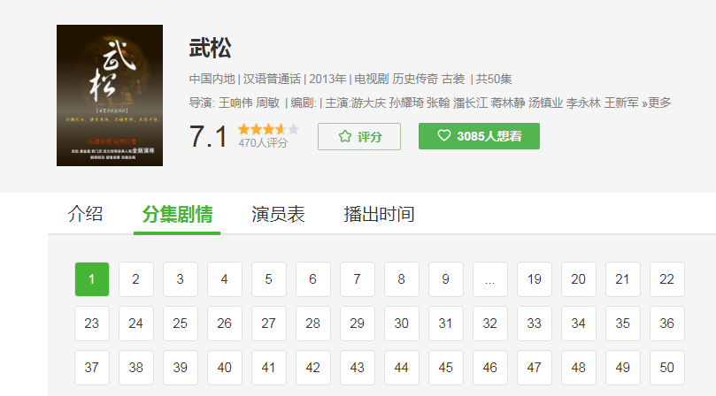Expand the cast list via »更多
Image resolution: width=716 pixels, height=396 pixels.
(x=657, y=103)
